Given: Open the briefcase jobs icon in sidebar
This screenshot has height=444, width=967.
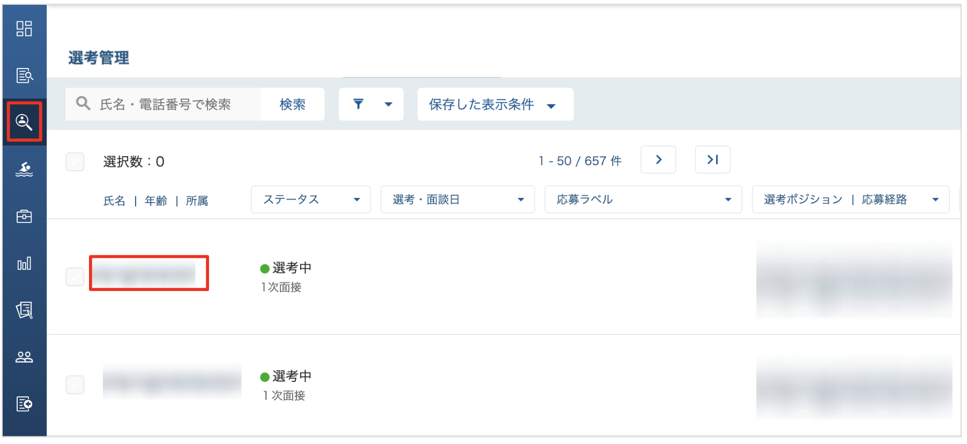Looking at the screenshot, I should pos(24,217).
